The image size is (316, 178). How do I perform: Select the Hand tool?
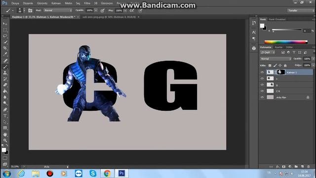point(5,134)
